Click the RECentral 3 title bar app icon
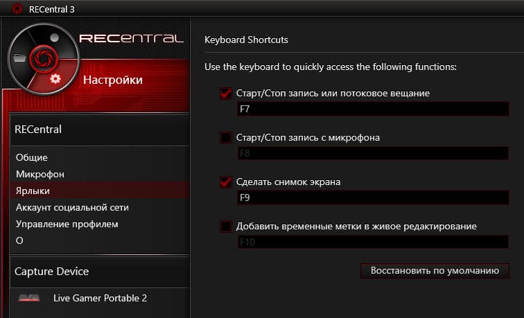 (x=9, y=9)
